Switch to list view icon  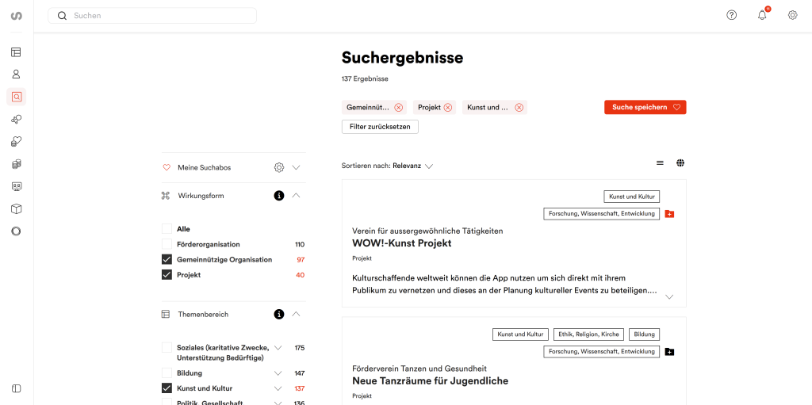660,163
